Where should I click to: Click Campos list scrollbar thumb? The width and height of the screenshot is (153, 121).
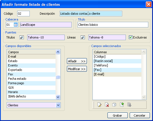click(58, 77)
